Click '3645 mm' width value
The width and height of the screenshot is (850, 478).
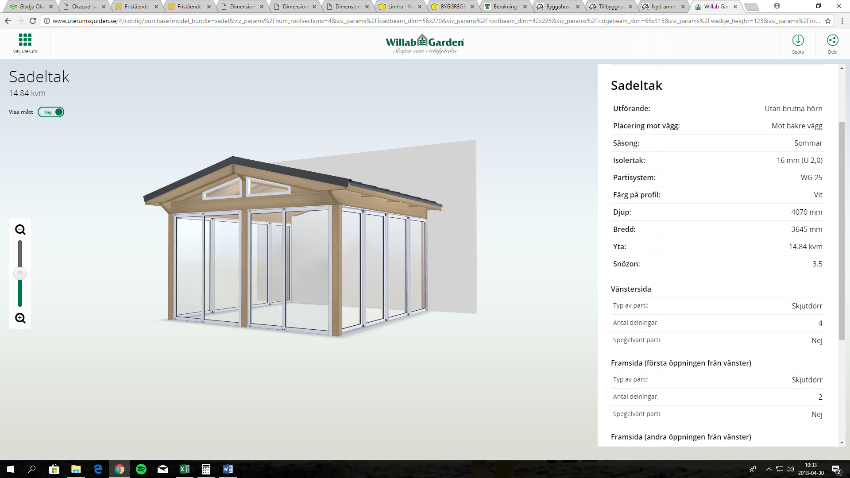point(807,229)
